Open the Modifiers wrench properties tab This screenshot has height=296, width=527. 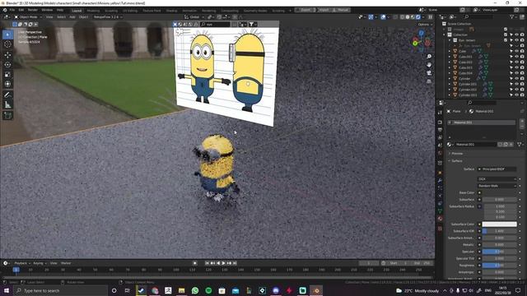point(440,181)
